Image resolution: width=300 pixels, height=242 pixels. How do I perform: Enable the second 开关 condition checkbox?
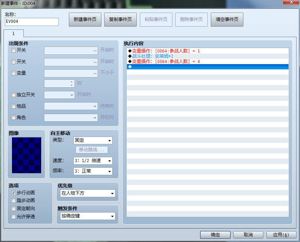tap(13, 62)
